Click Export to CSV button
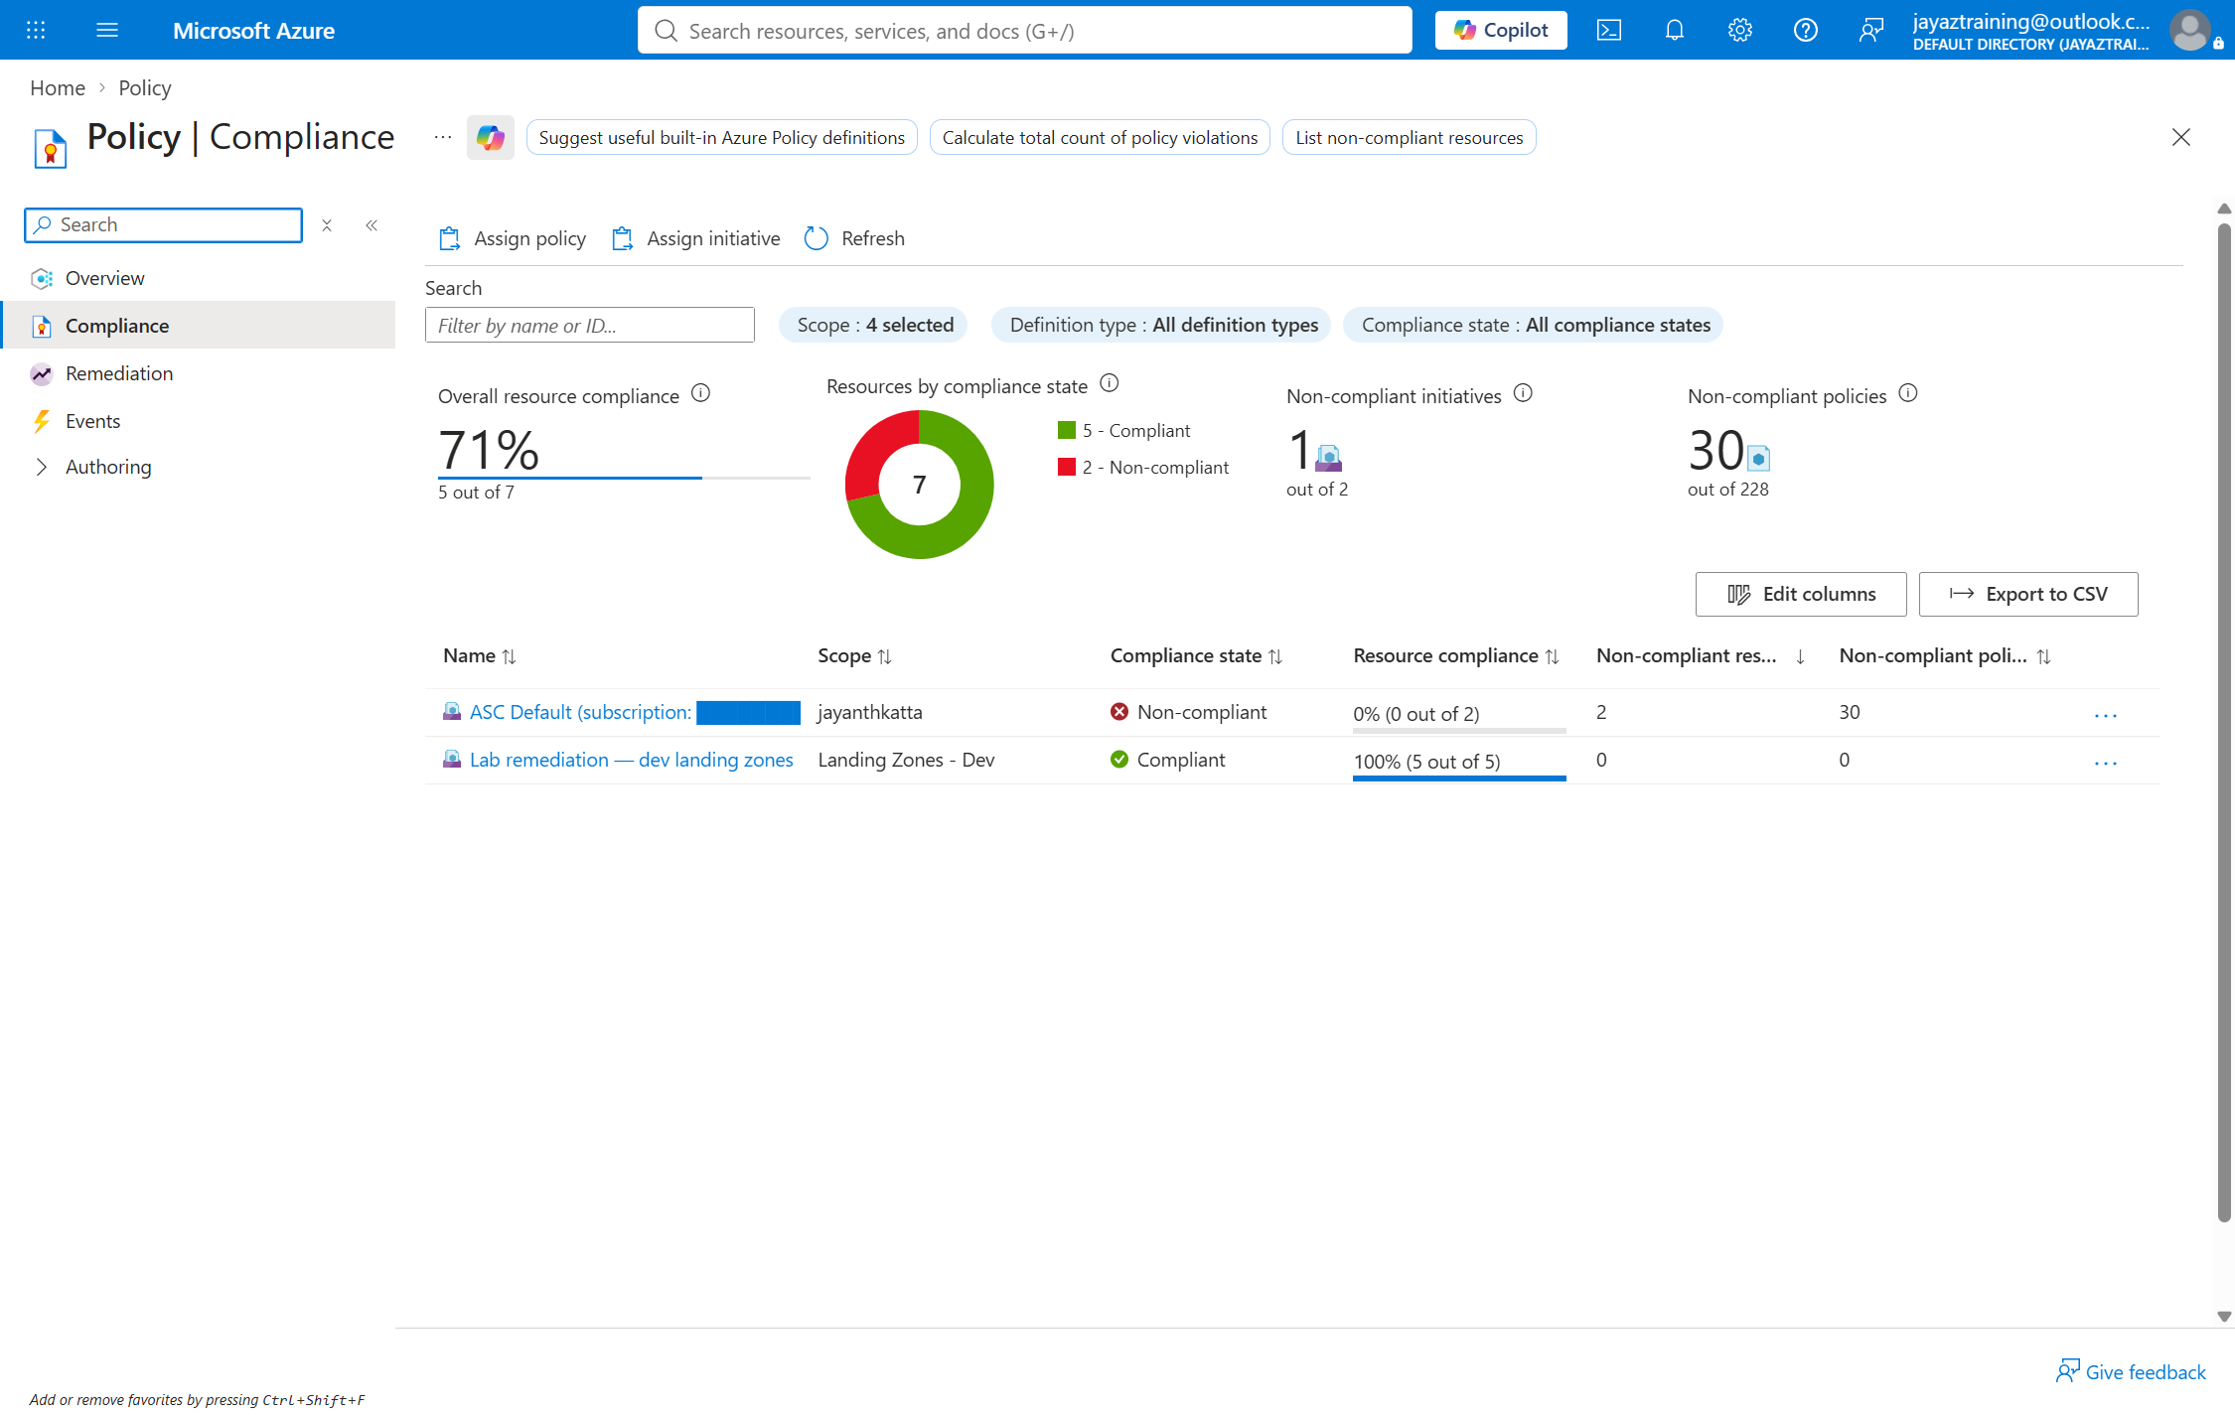 pos(2027,594)
